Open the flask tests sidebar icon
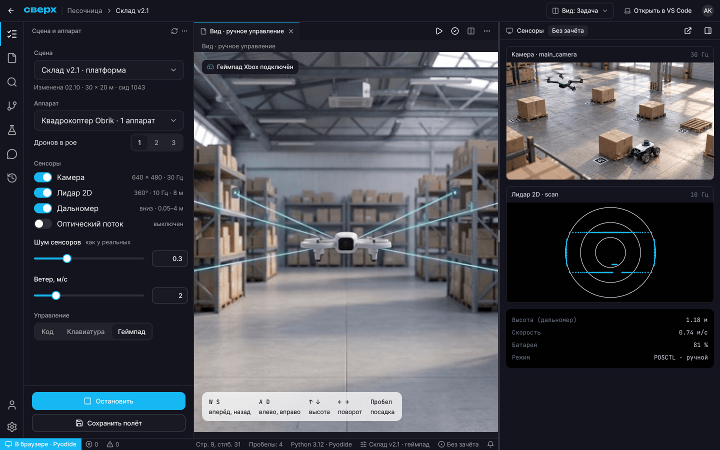Viewport: 720px width, 450px height. 12,130
